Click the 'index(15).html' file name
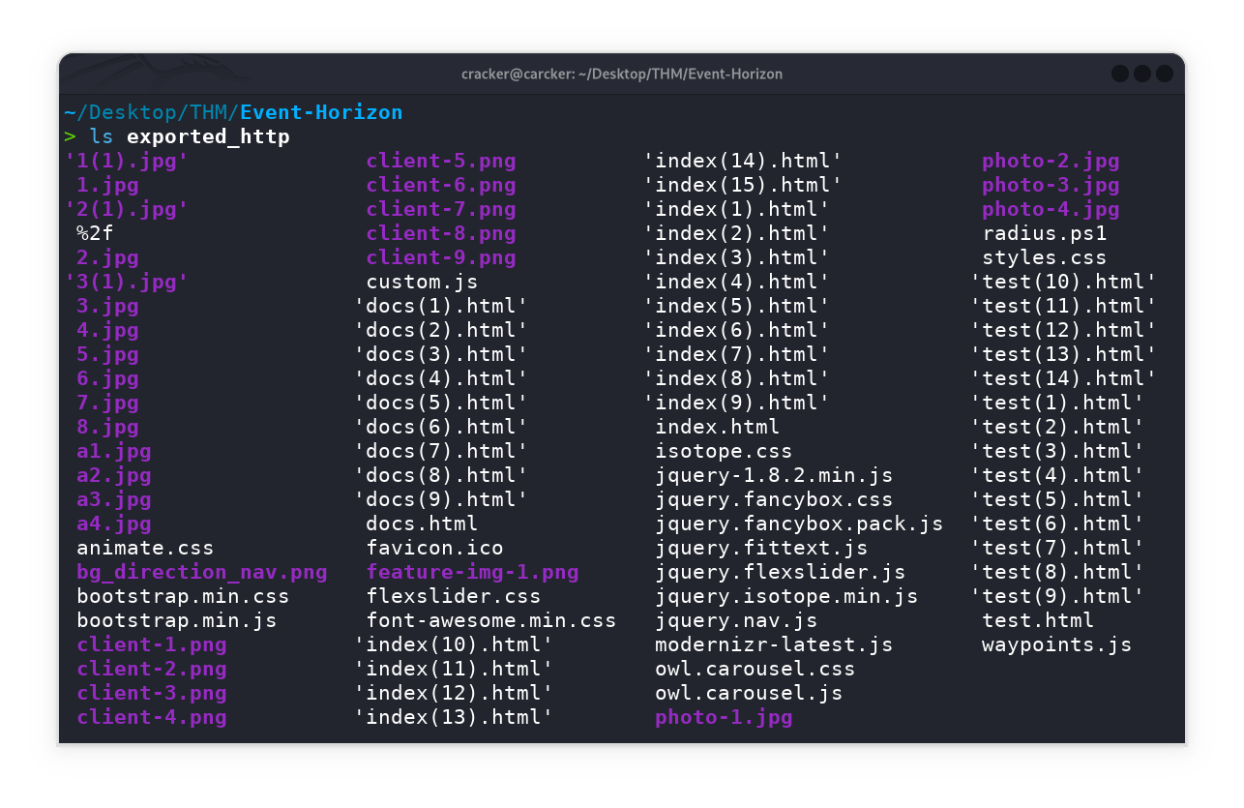Viewport: 1244px width, 808px height. [x=743, y=185]
